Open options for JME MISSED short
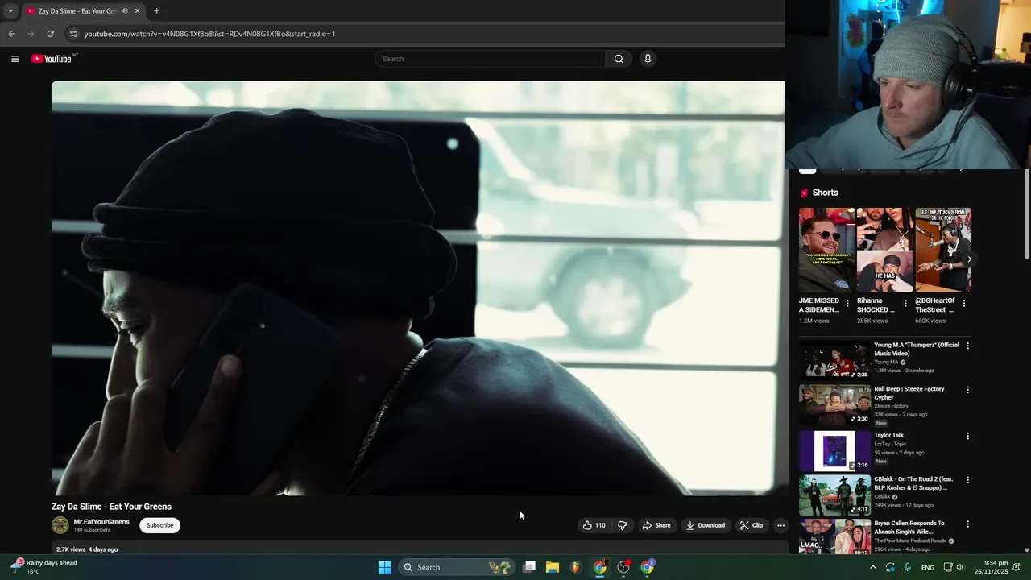 847,304
